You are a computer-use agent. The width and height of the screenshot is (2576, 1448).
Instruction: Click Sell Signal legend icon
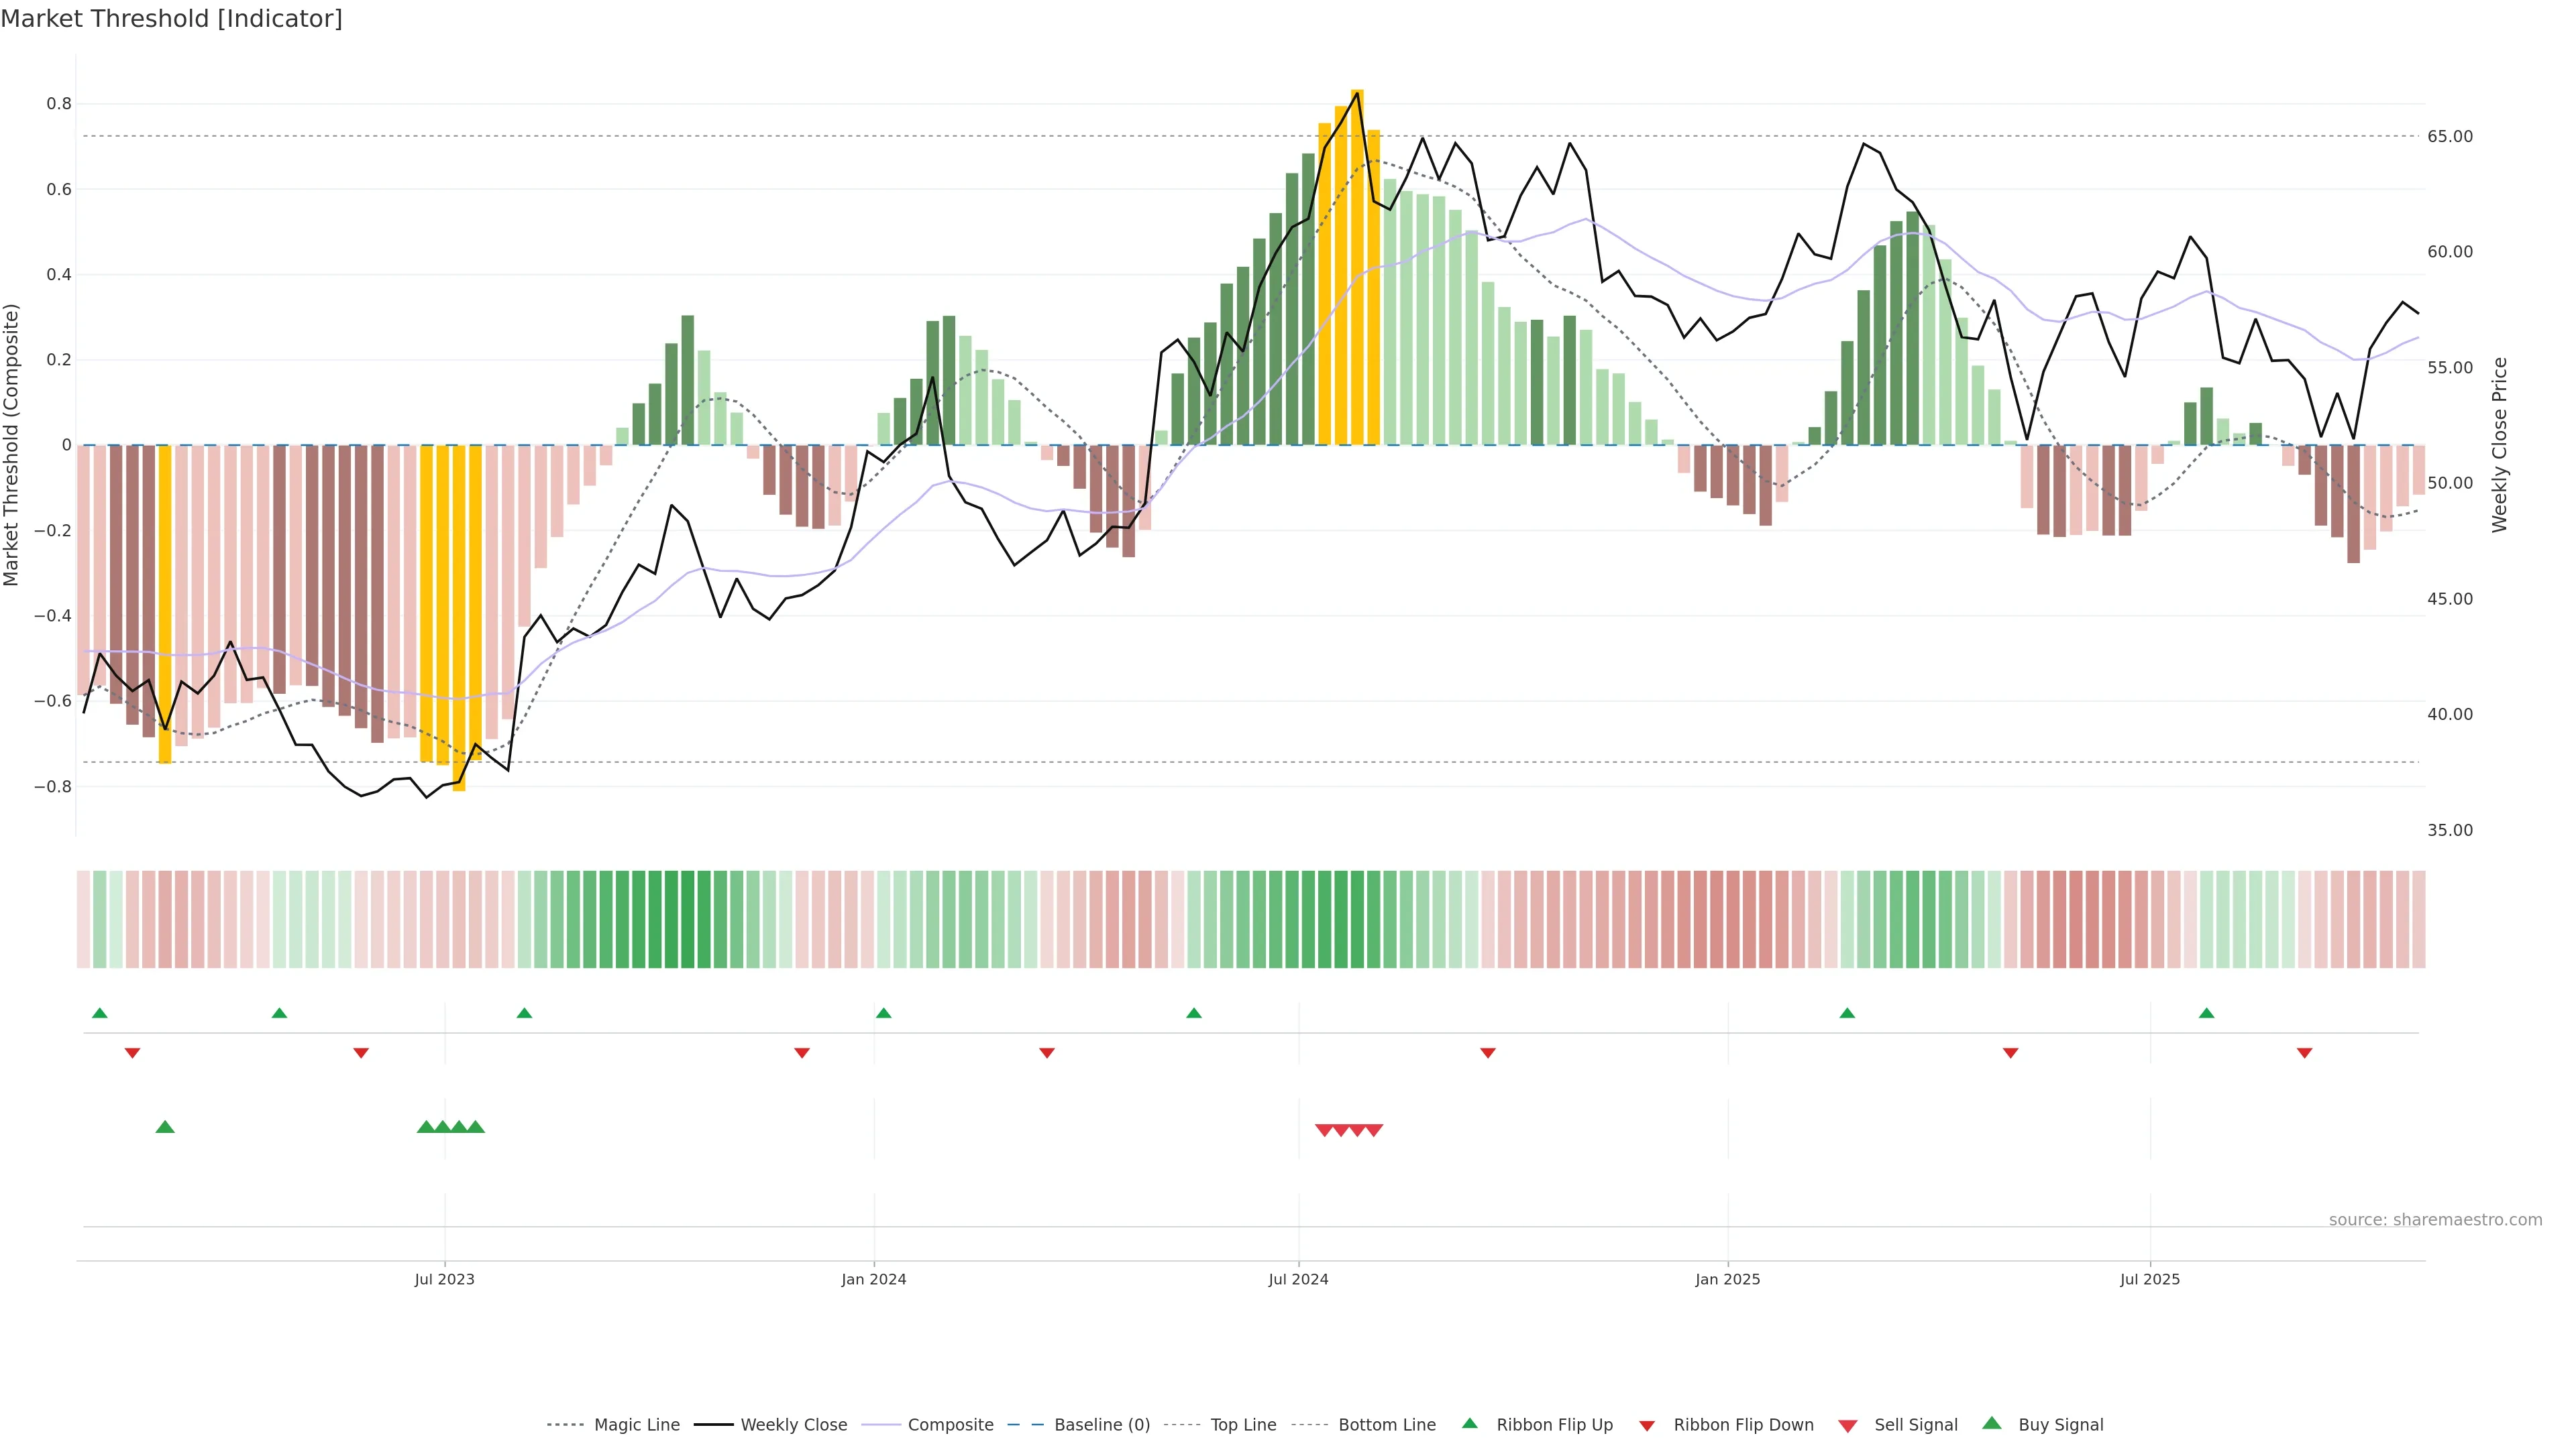click(1848, 1426)
